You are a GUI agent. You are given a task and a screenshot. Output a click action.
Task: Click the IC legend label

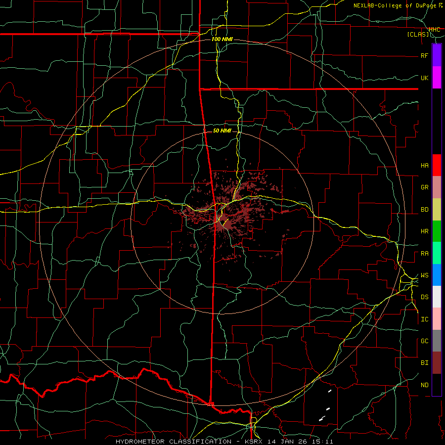click(425, 319)
